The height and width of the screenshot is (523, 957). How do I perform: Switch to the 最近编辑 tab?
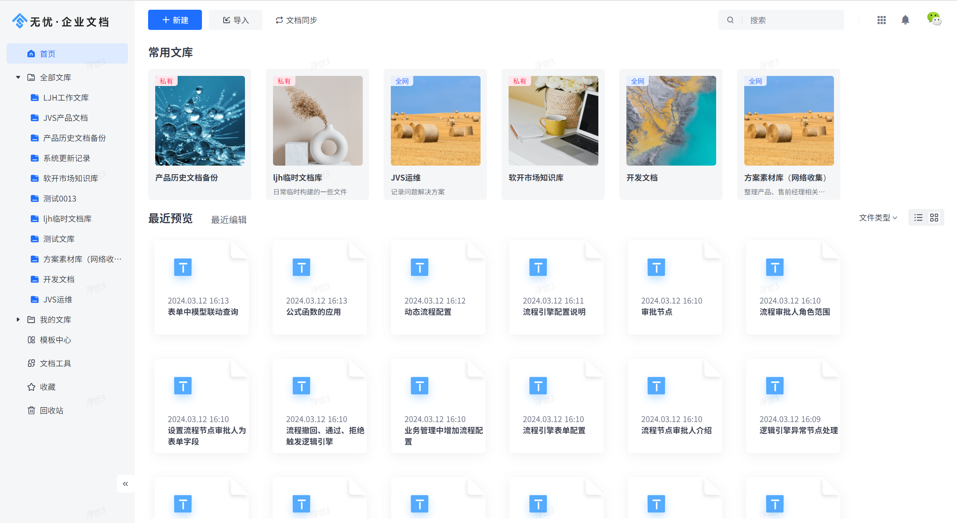pos(229,220)
